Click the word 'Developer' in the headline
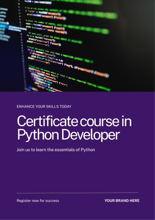The width and height of the screenshot is (155, 220). point(91,135)
